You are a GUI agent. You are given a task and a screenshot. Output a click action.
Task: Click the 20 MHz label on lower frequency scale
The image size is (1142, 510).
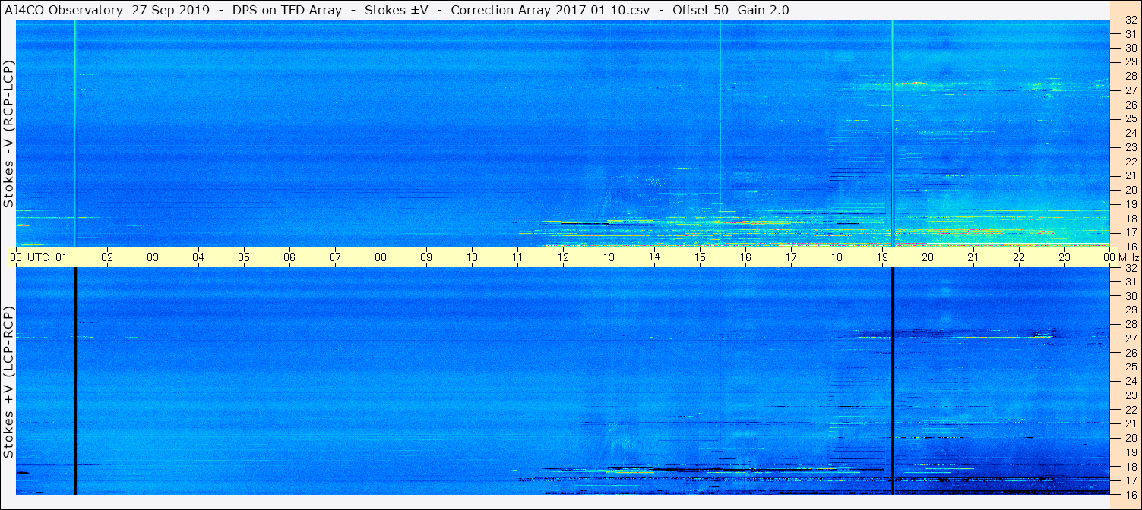pyautogui.click(x=1131, y=439)
